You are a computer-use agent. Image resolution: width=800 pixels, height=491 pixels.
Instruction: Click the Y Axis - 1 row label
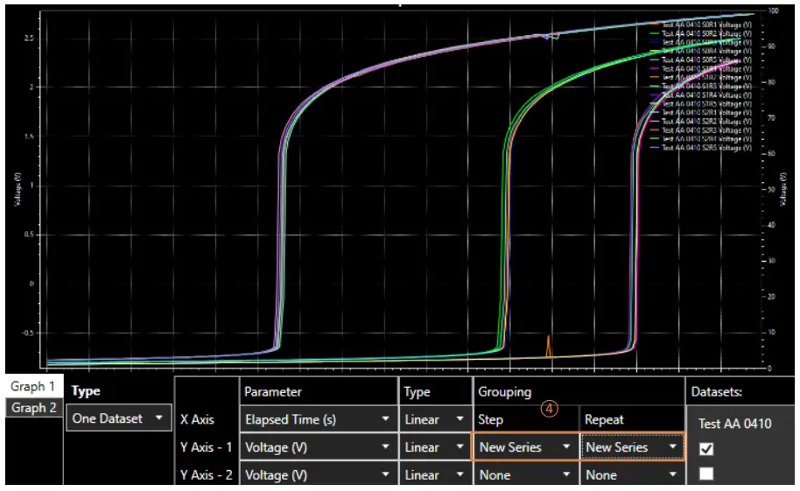coord(206,447)
